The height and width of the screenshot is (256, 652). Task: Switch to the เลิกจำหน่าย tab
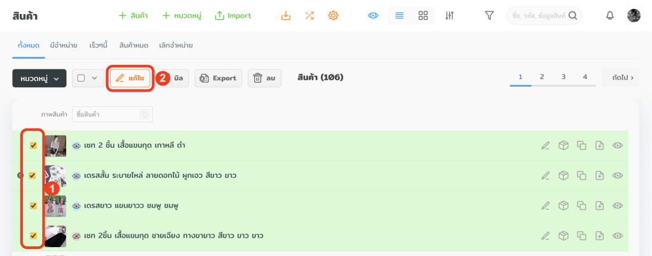click(176, 45)
